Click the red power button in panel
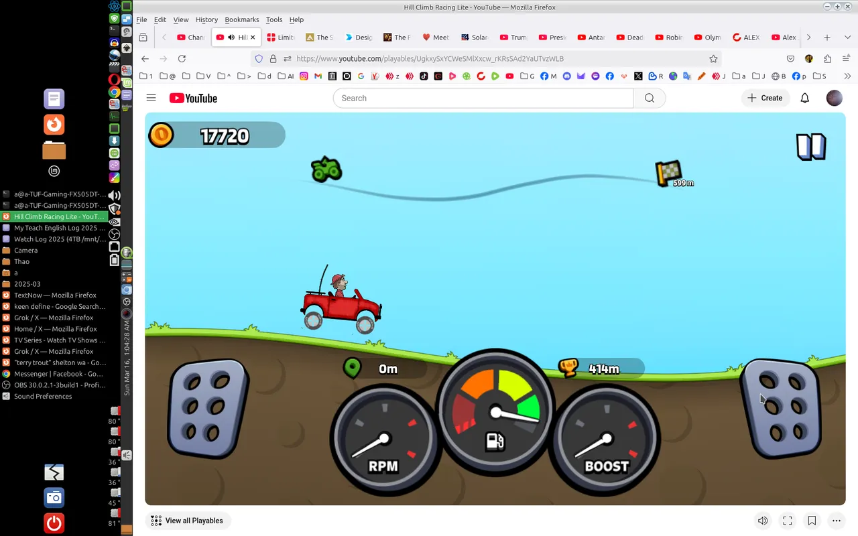858x536 pixels. [x=54, y=523]
